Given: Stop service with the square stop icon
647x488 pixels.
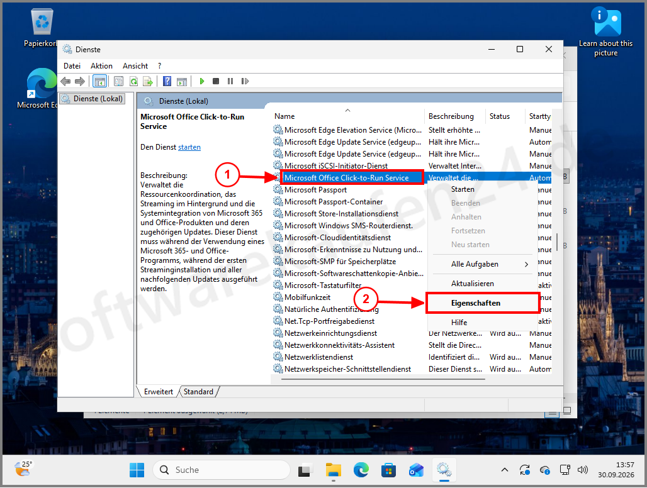Looking at the screenshot, I should pos(215,81).
